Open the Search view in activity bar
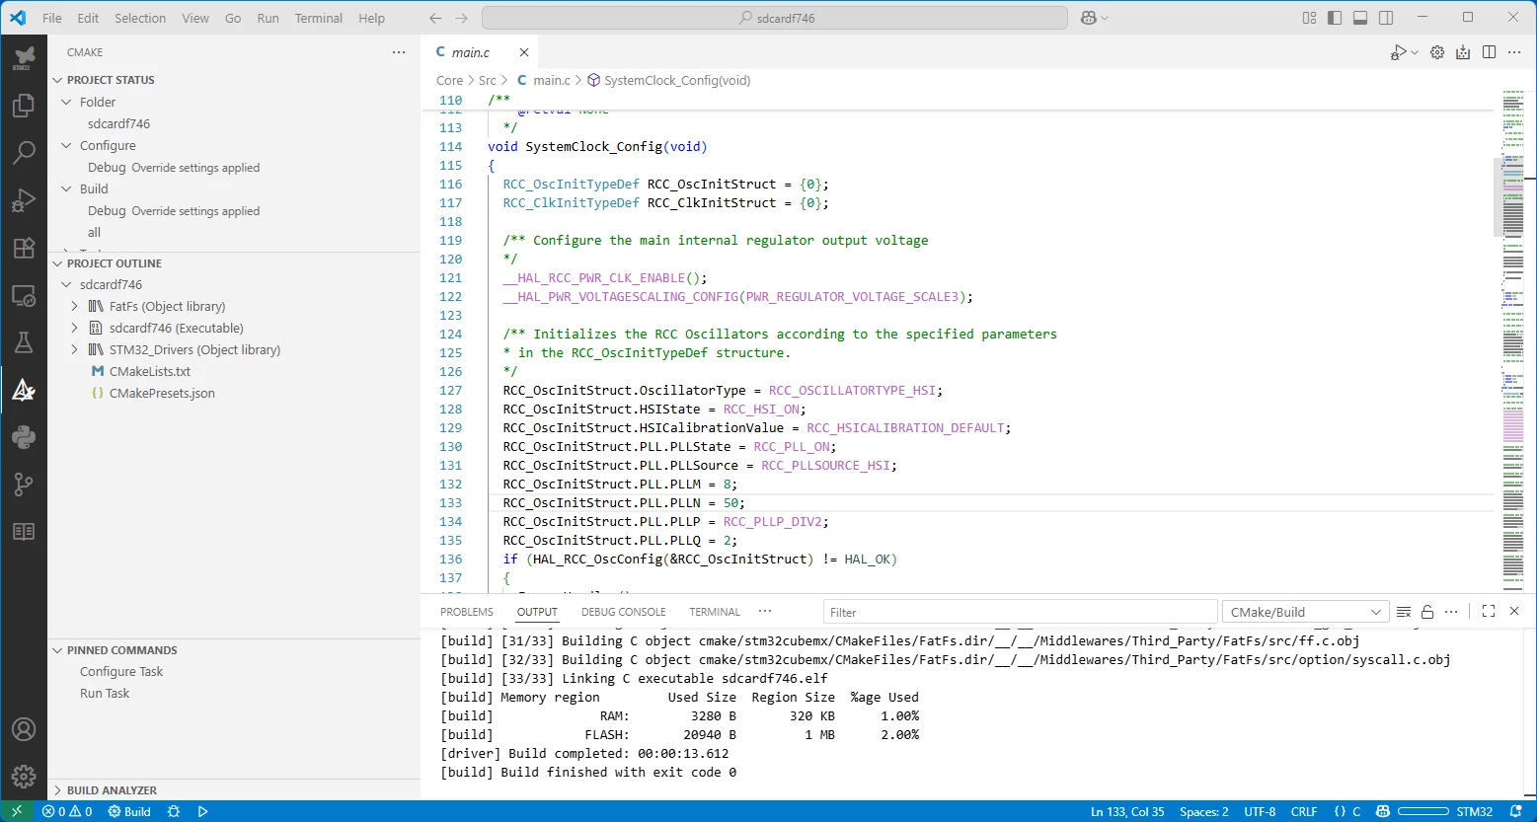1537x822 pixels. pos(24,153)
